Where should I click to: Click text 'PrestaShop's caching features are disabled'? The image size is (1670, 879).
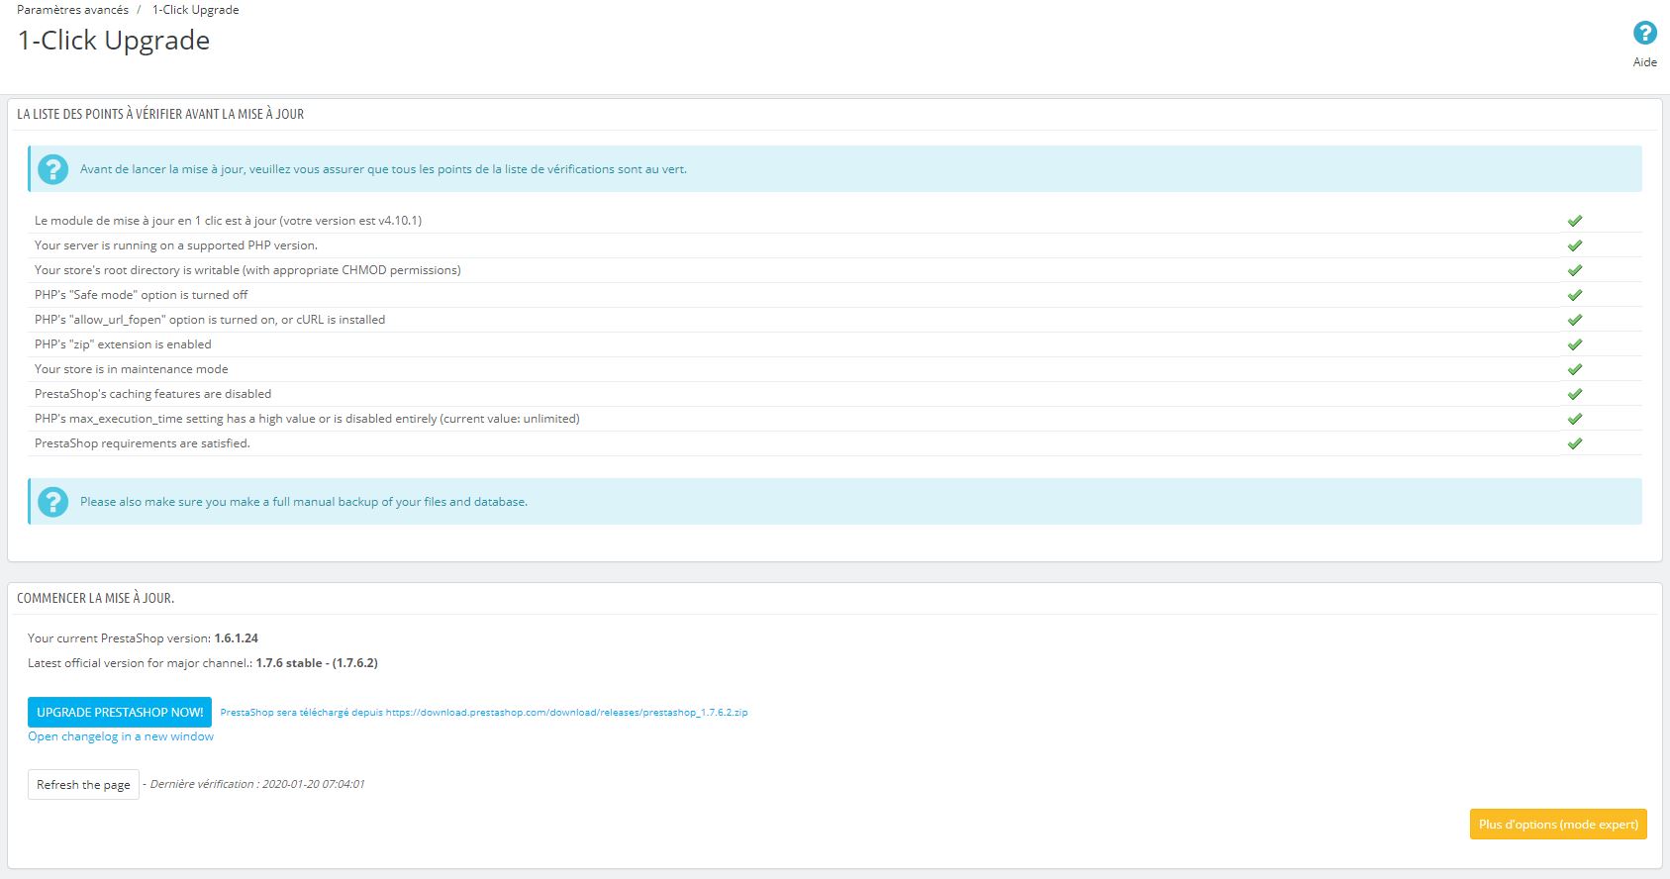152,394
